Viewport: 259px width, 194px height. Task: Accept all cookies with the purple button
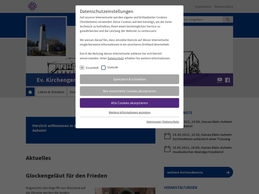click(129, 103)
